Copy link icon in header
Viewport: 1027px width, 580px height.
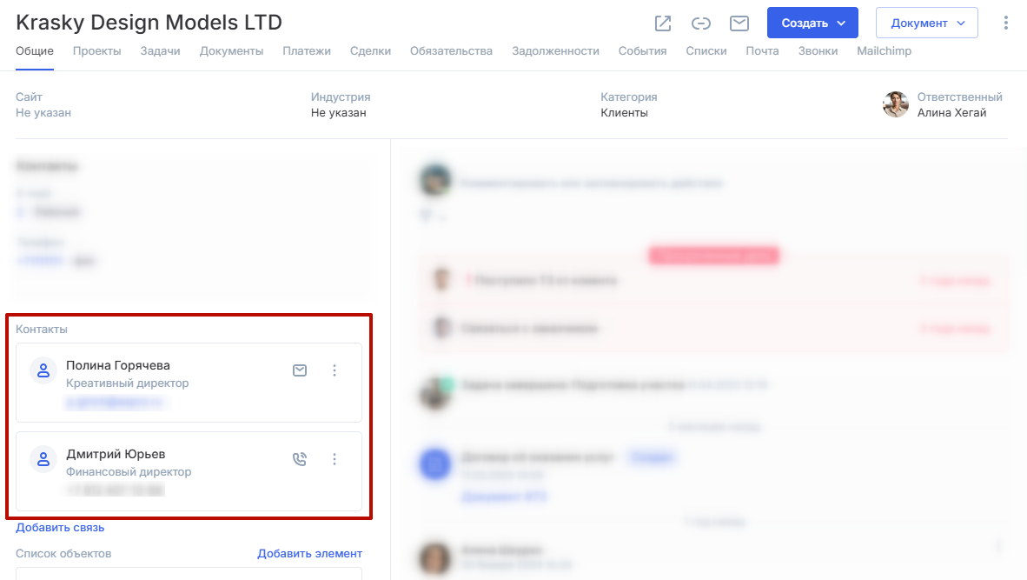(x=701, y=23)
